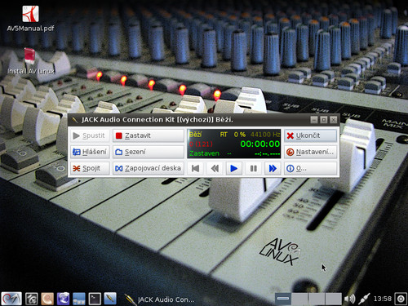Click the red 0 (121) xrun counter
The image size is (408, 306).
point(201,144)
